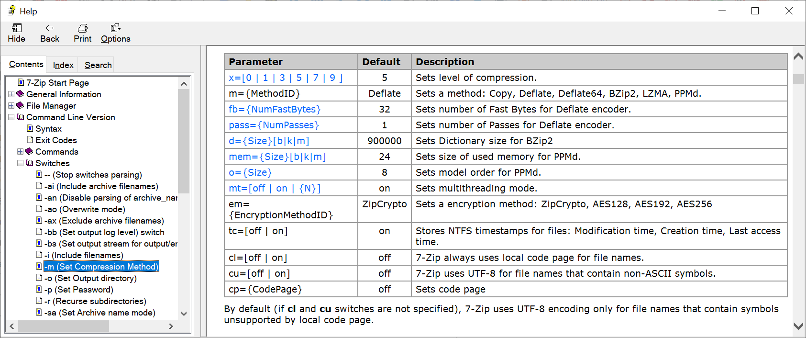The image size is (806, 338).
Task: Click the Commands book icon
Action: pyautogui.click(x=29, y=151)
